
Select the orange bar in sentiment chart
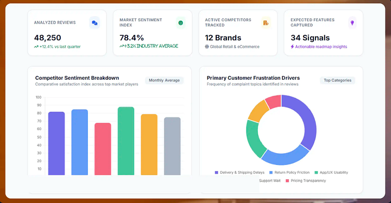click(149, 144)
